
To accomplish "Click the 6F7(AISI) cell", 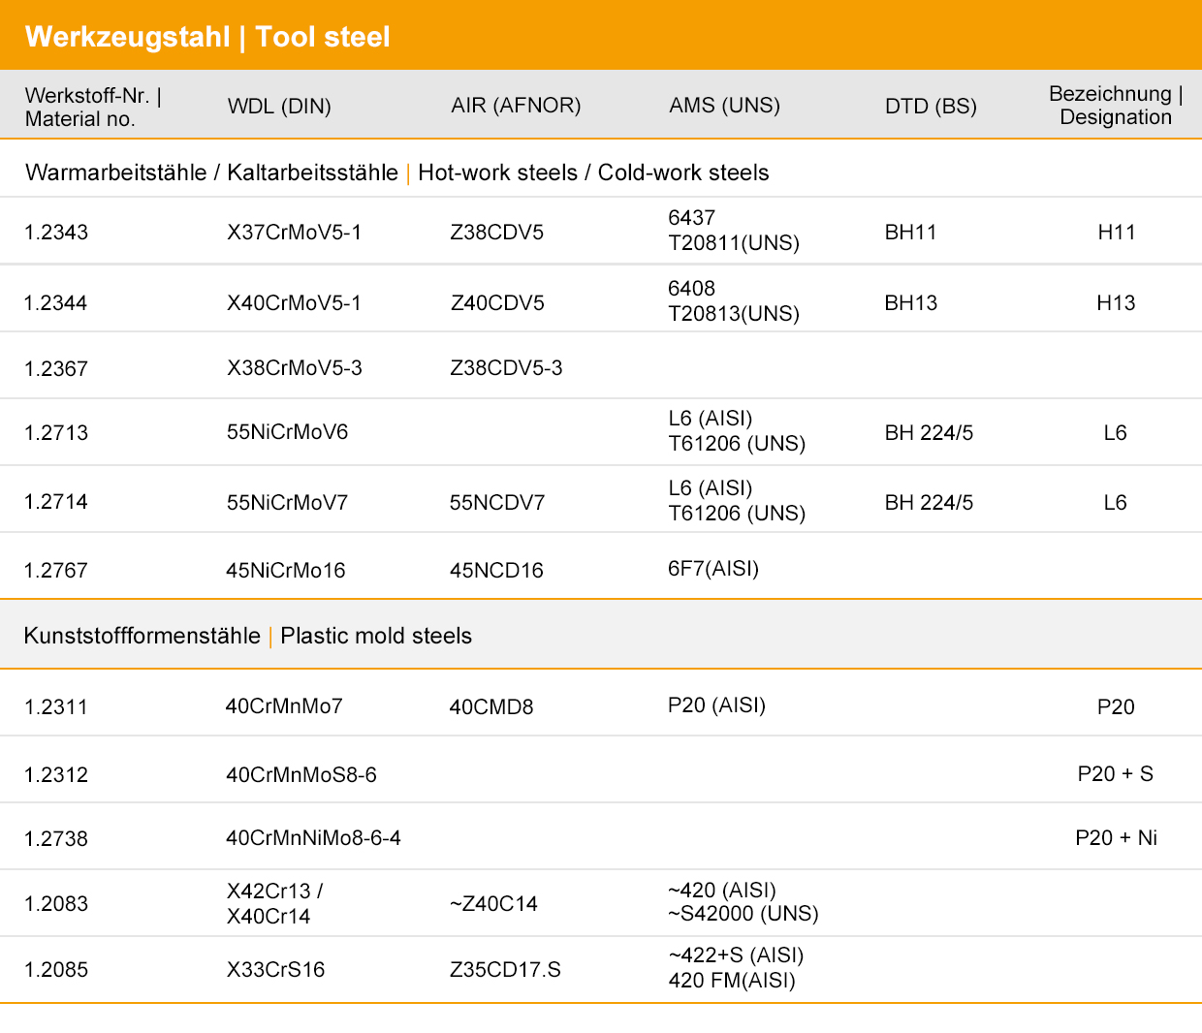I will (712, 569).
